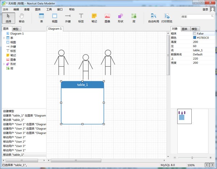Select the 选择 pointer tool
Viewport: 217px width, 169px height.
pyautogui.click(x=8, y=18)
